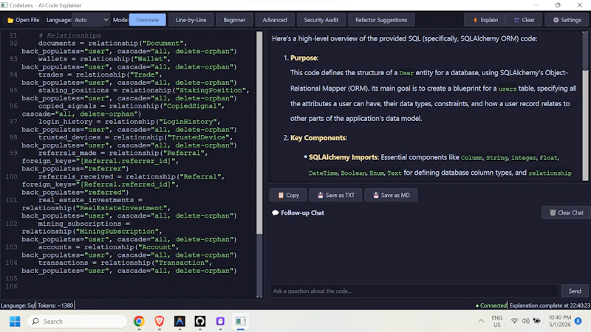Open the Windows Start menu
The image size is (591, 332).
pos(15,322)
